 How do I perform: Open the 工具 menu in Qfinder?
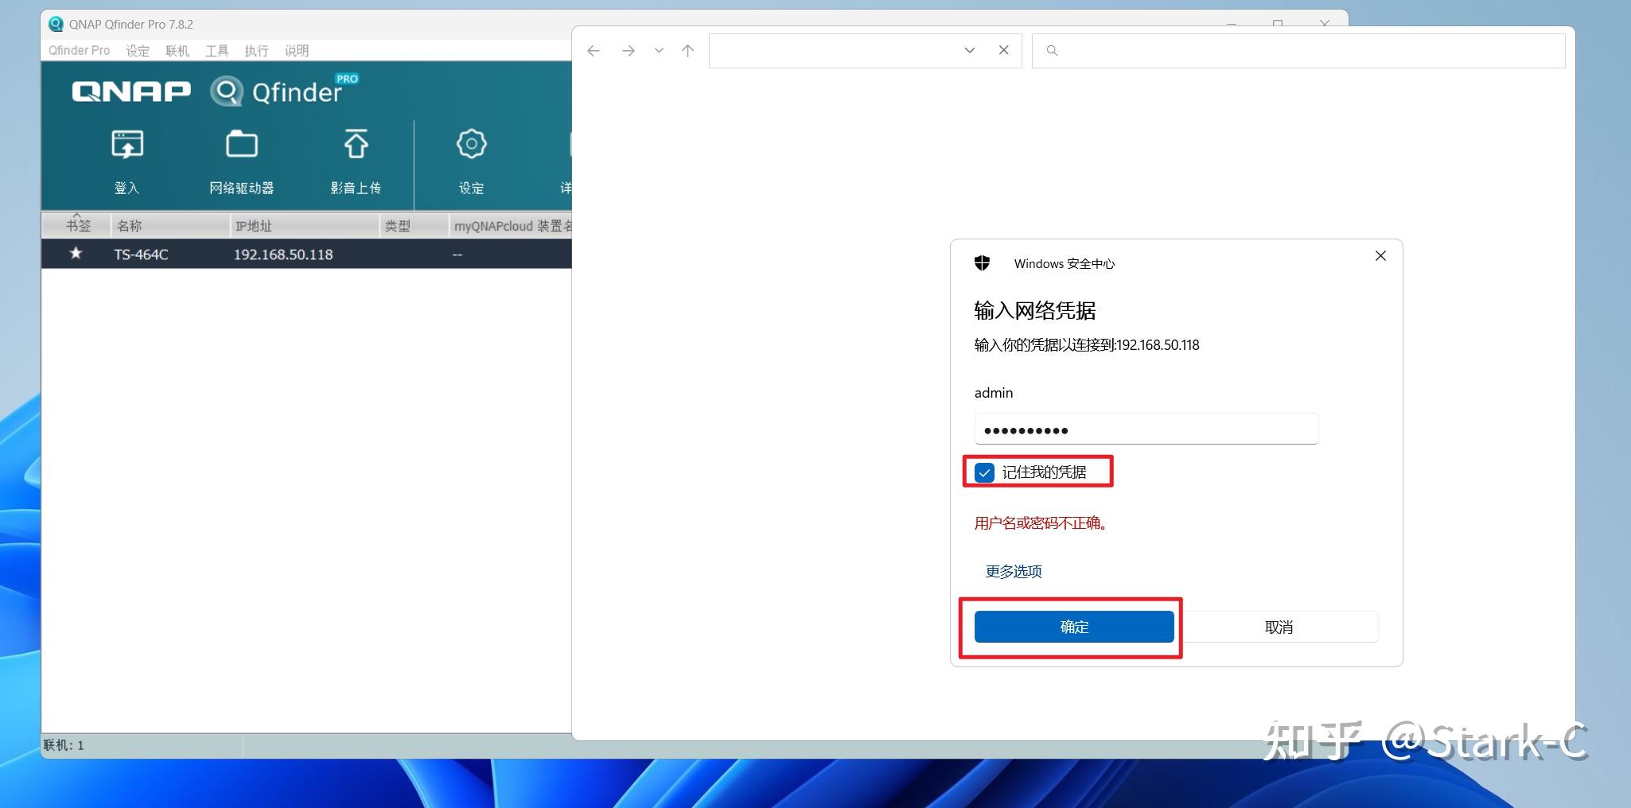click(216, 50)
